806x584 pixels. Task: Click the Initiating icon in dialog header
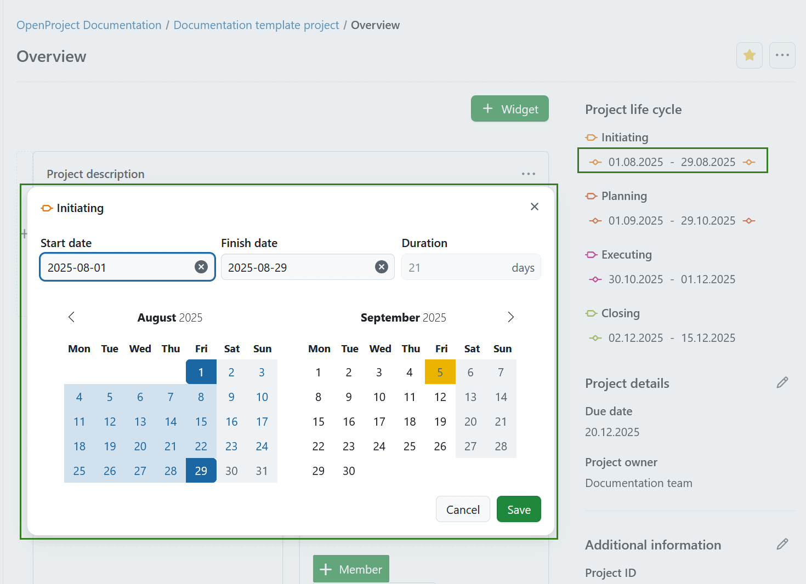tap(47, 208)
